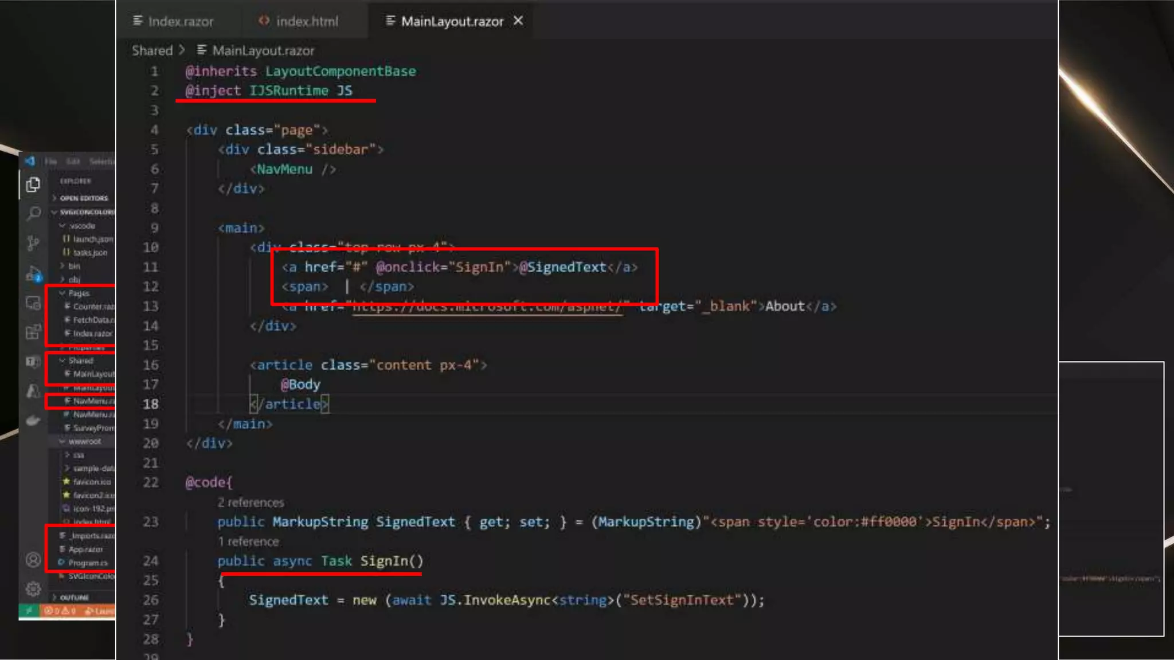Open the Source Control view icon
1174x660 pixels.
pos(33,243)
